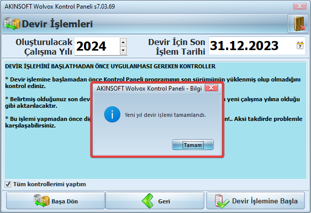Click the blue information icon in dialog
This screenshot has width=311, height=213.
coord(112,114)
